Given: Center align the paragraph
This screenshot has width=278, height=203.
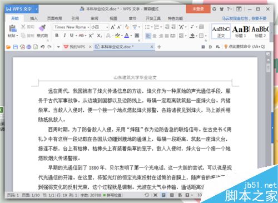Looking at the screenshot, I should tap(155, 36).
